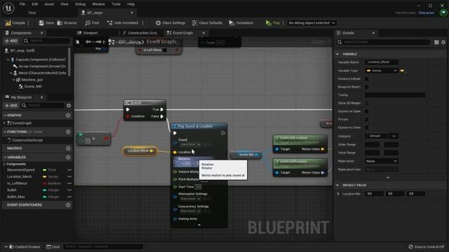449x252 pixels.
Task: Open the Content Drawer
Action: click(25, 246)
